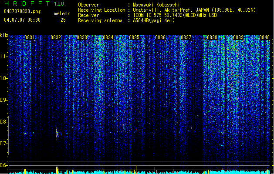Click the red-tipped echo near 0835

(x=136, y=130)
